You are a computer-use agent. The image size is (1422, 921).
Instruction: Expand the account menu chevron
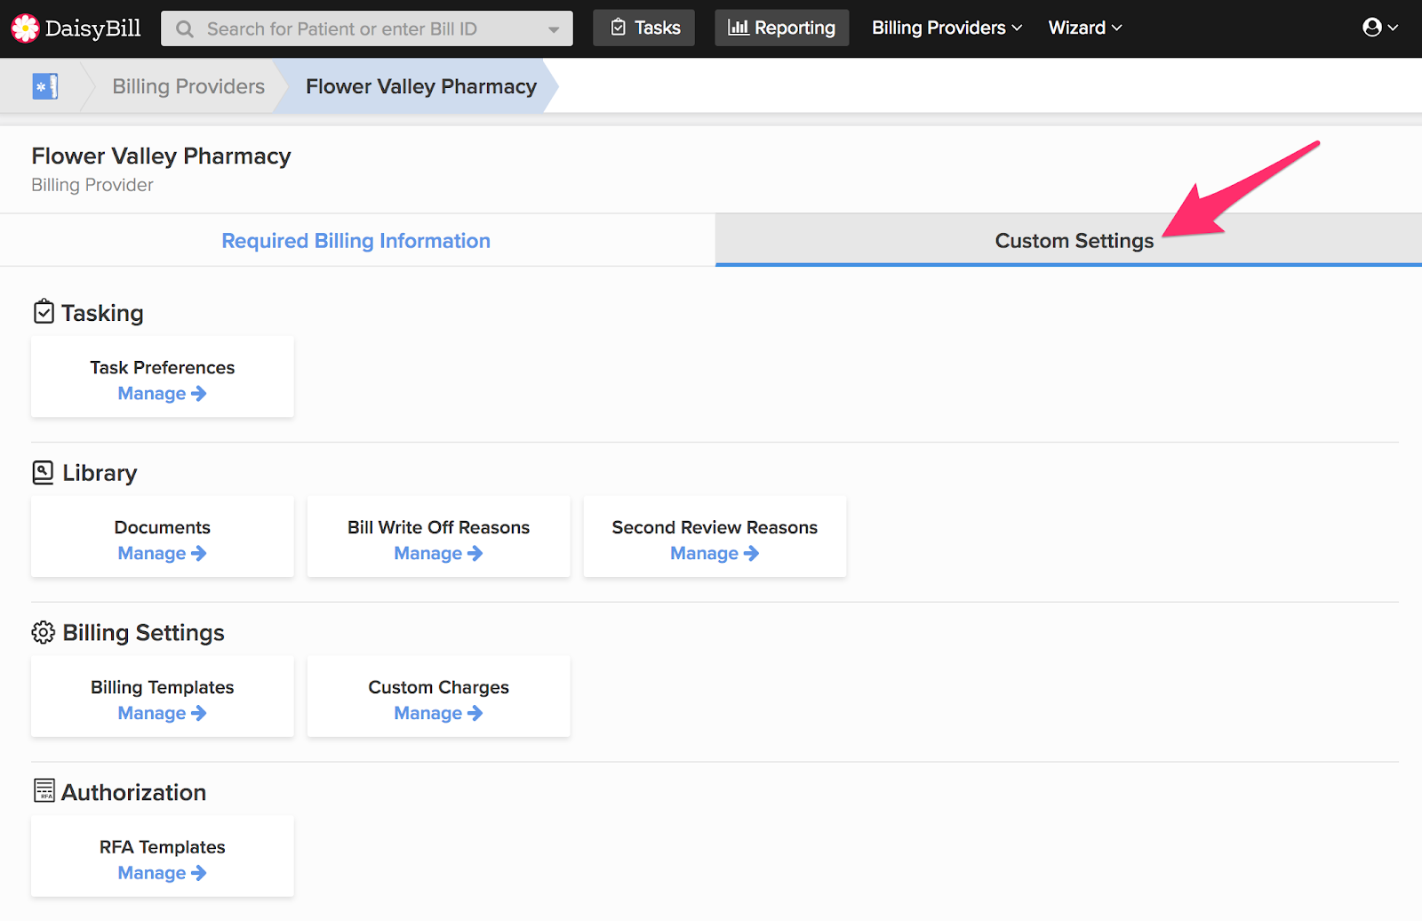pyautogui.click(x=1393, y=28)
